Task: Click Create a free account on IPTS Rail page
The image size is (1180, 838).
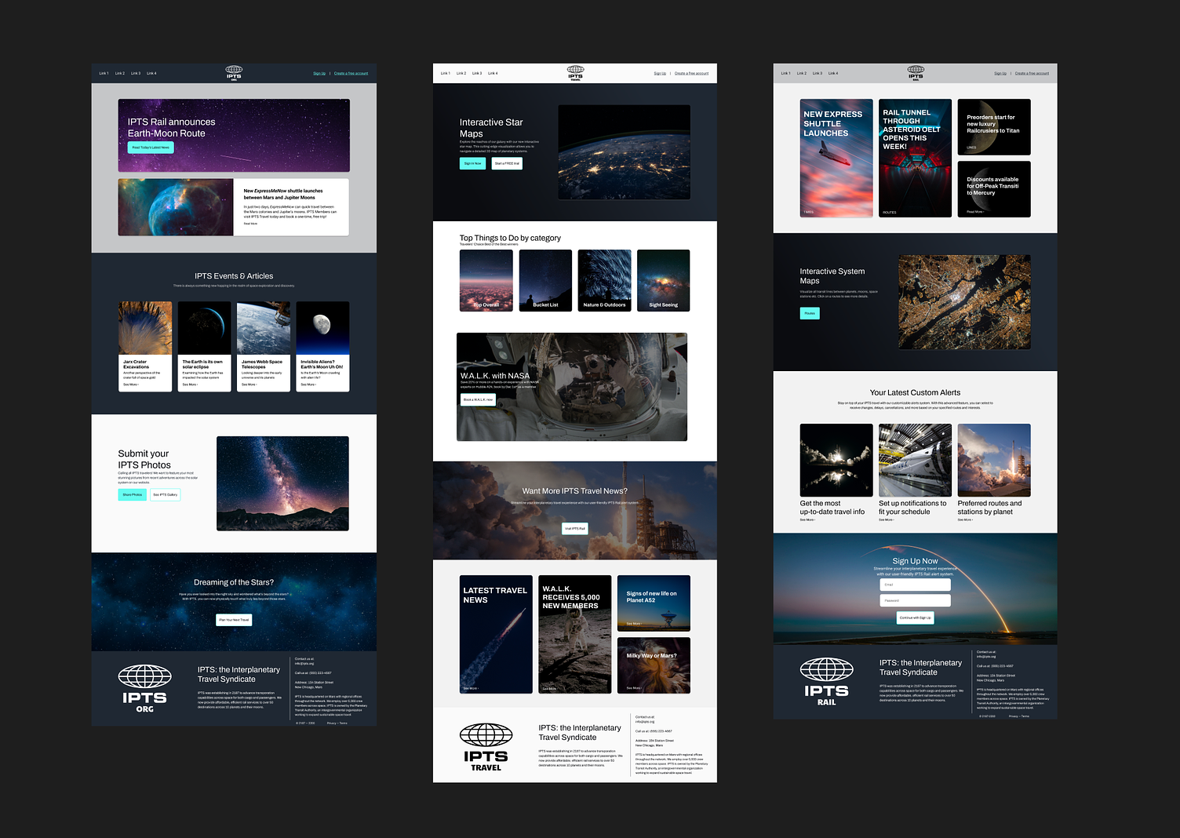Action: (x=1032, y=73)
